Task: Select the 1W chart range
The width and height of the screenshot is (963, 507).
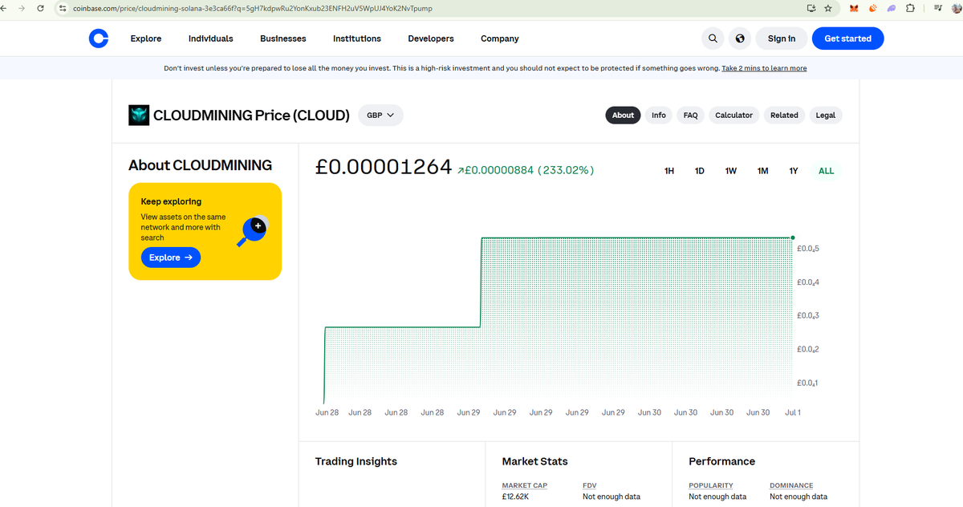Action: pyautogui.click(x=731, y=171)
